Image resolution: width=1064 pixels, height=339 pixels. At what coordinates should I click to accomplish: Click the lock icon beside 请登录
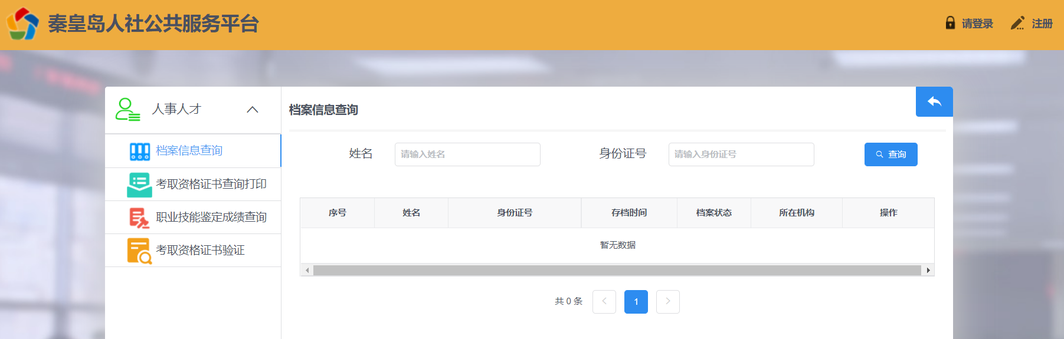click(950, 23)
